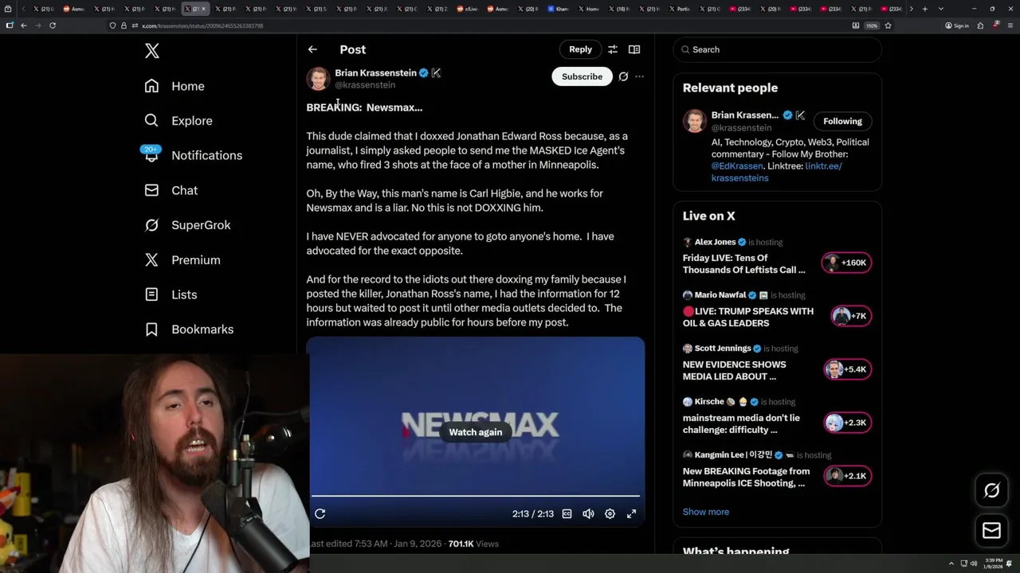
Task: Open list all tabs dropdown
Action: pyautogui.click(x=941, y=9)
